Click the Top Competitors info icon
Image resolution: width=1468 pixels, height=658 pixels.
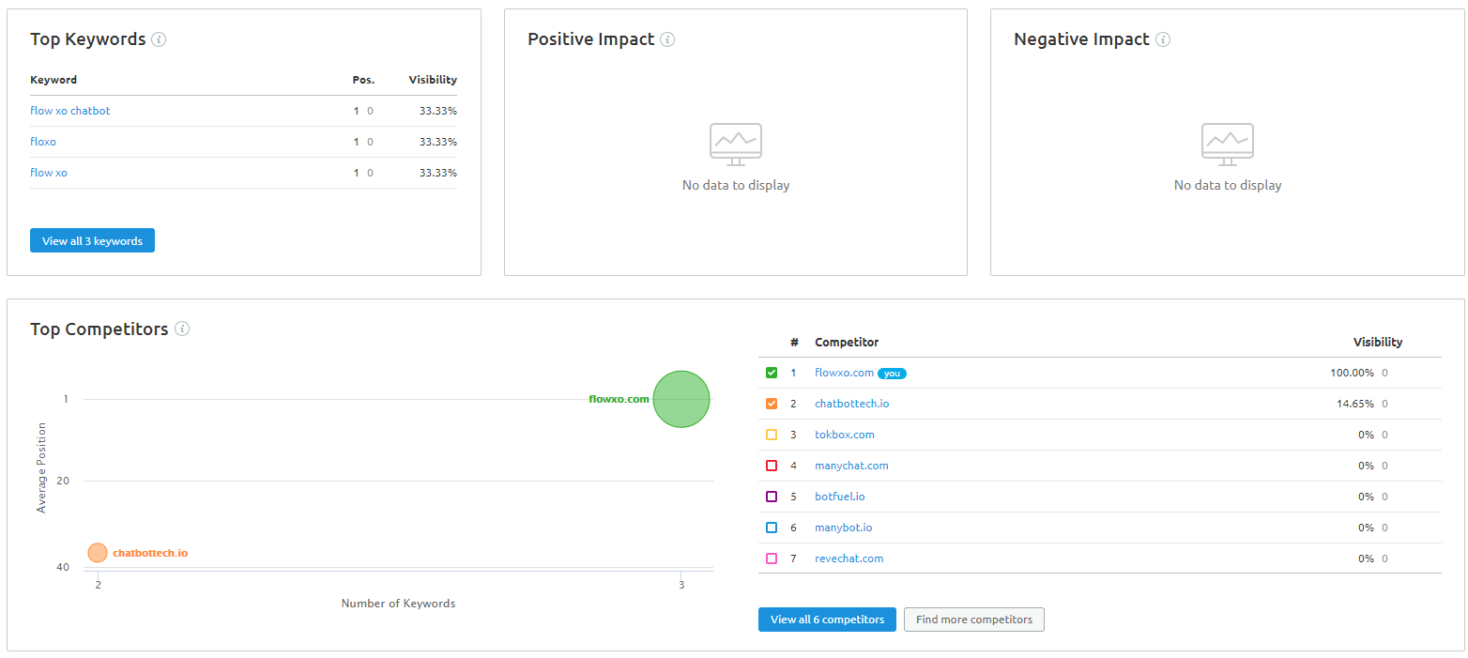point(182,329)
